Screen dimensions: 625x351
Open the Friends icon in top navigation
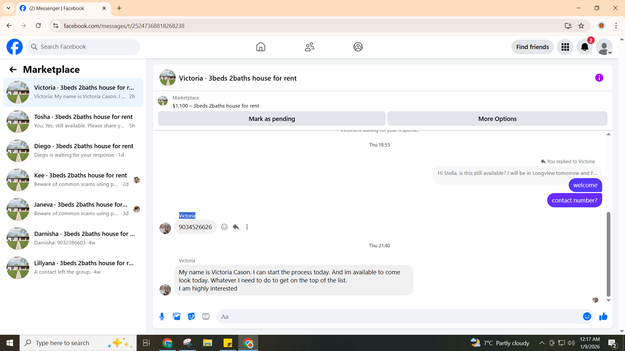(x=309, y=47)
